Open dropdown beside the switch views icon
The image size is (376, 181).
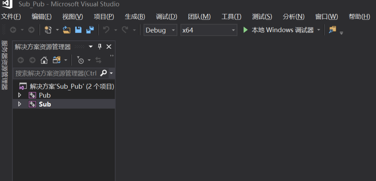66,60
